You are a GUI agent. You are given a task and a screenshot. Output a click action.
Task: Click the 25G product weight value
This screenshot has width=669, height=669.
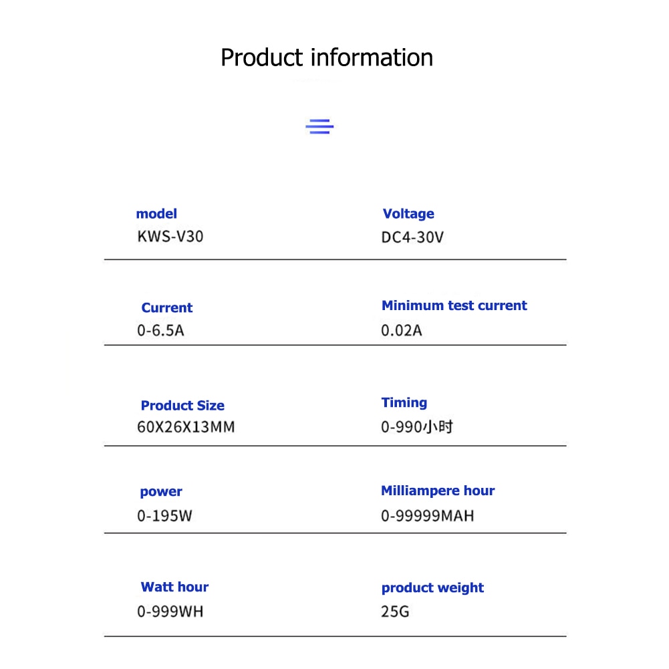395,612
